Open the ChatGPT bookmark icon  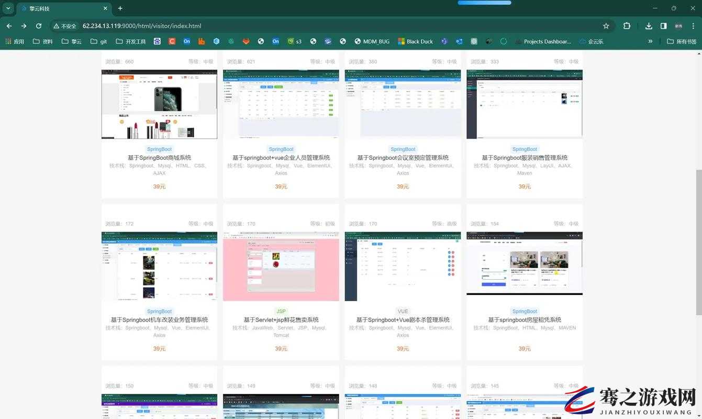474,41
